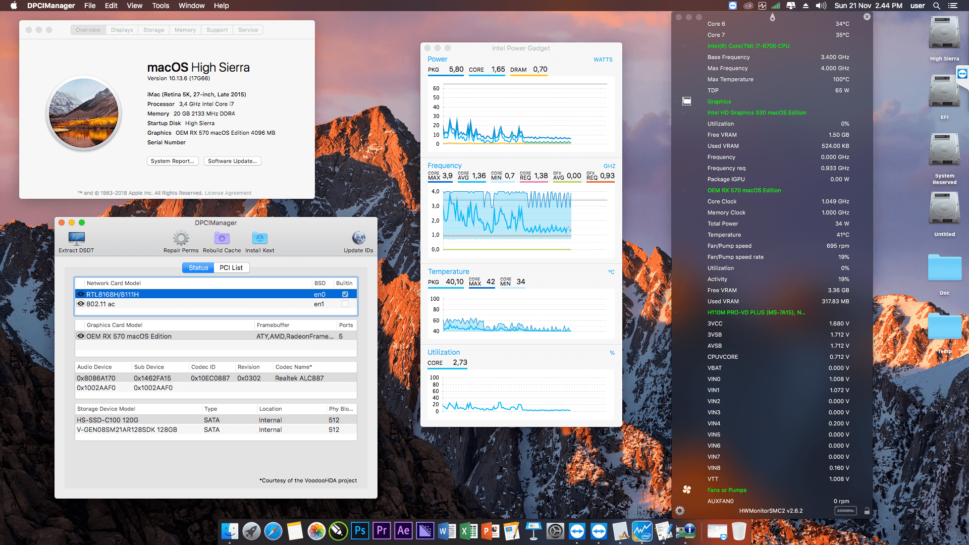
Task: Open Safari from the Dock
Action: click(273, 531)
